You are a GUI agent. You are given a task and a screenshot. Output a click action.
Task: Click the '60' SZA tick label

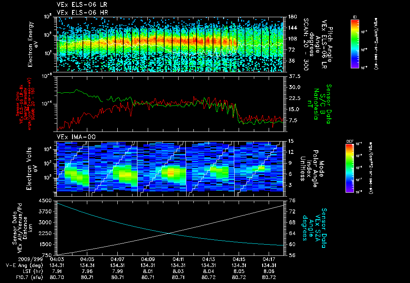coord(292,244)
